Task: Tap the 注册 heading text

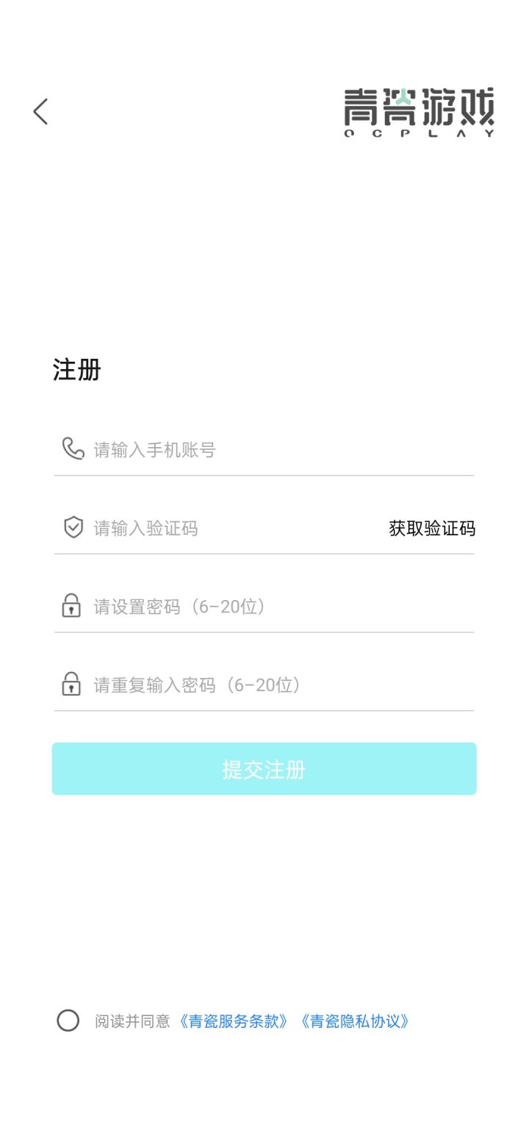Action: (x=76, y=370)
